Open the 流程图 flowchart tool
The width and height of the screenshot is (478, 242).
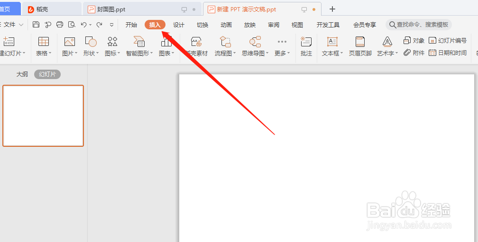(x=225, y=41)
